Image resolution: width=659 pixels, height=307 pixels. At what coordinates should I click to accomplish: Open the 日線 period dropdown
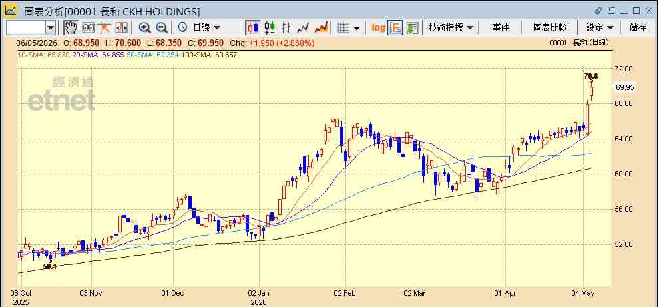[x=206, y=28]
